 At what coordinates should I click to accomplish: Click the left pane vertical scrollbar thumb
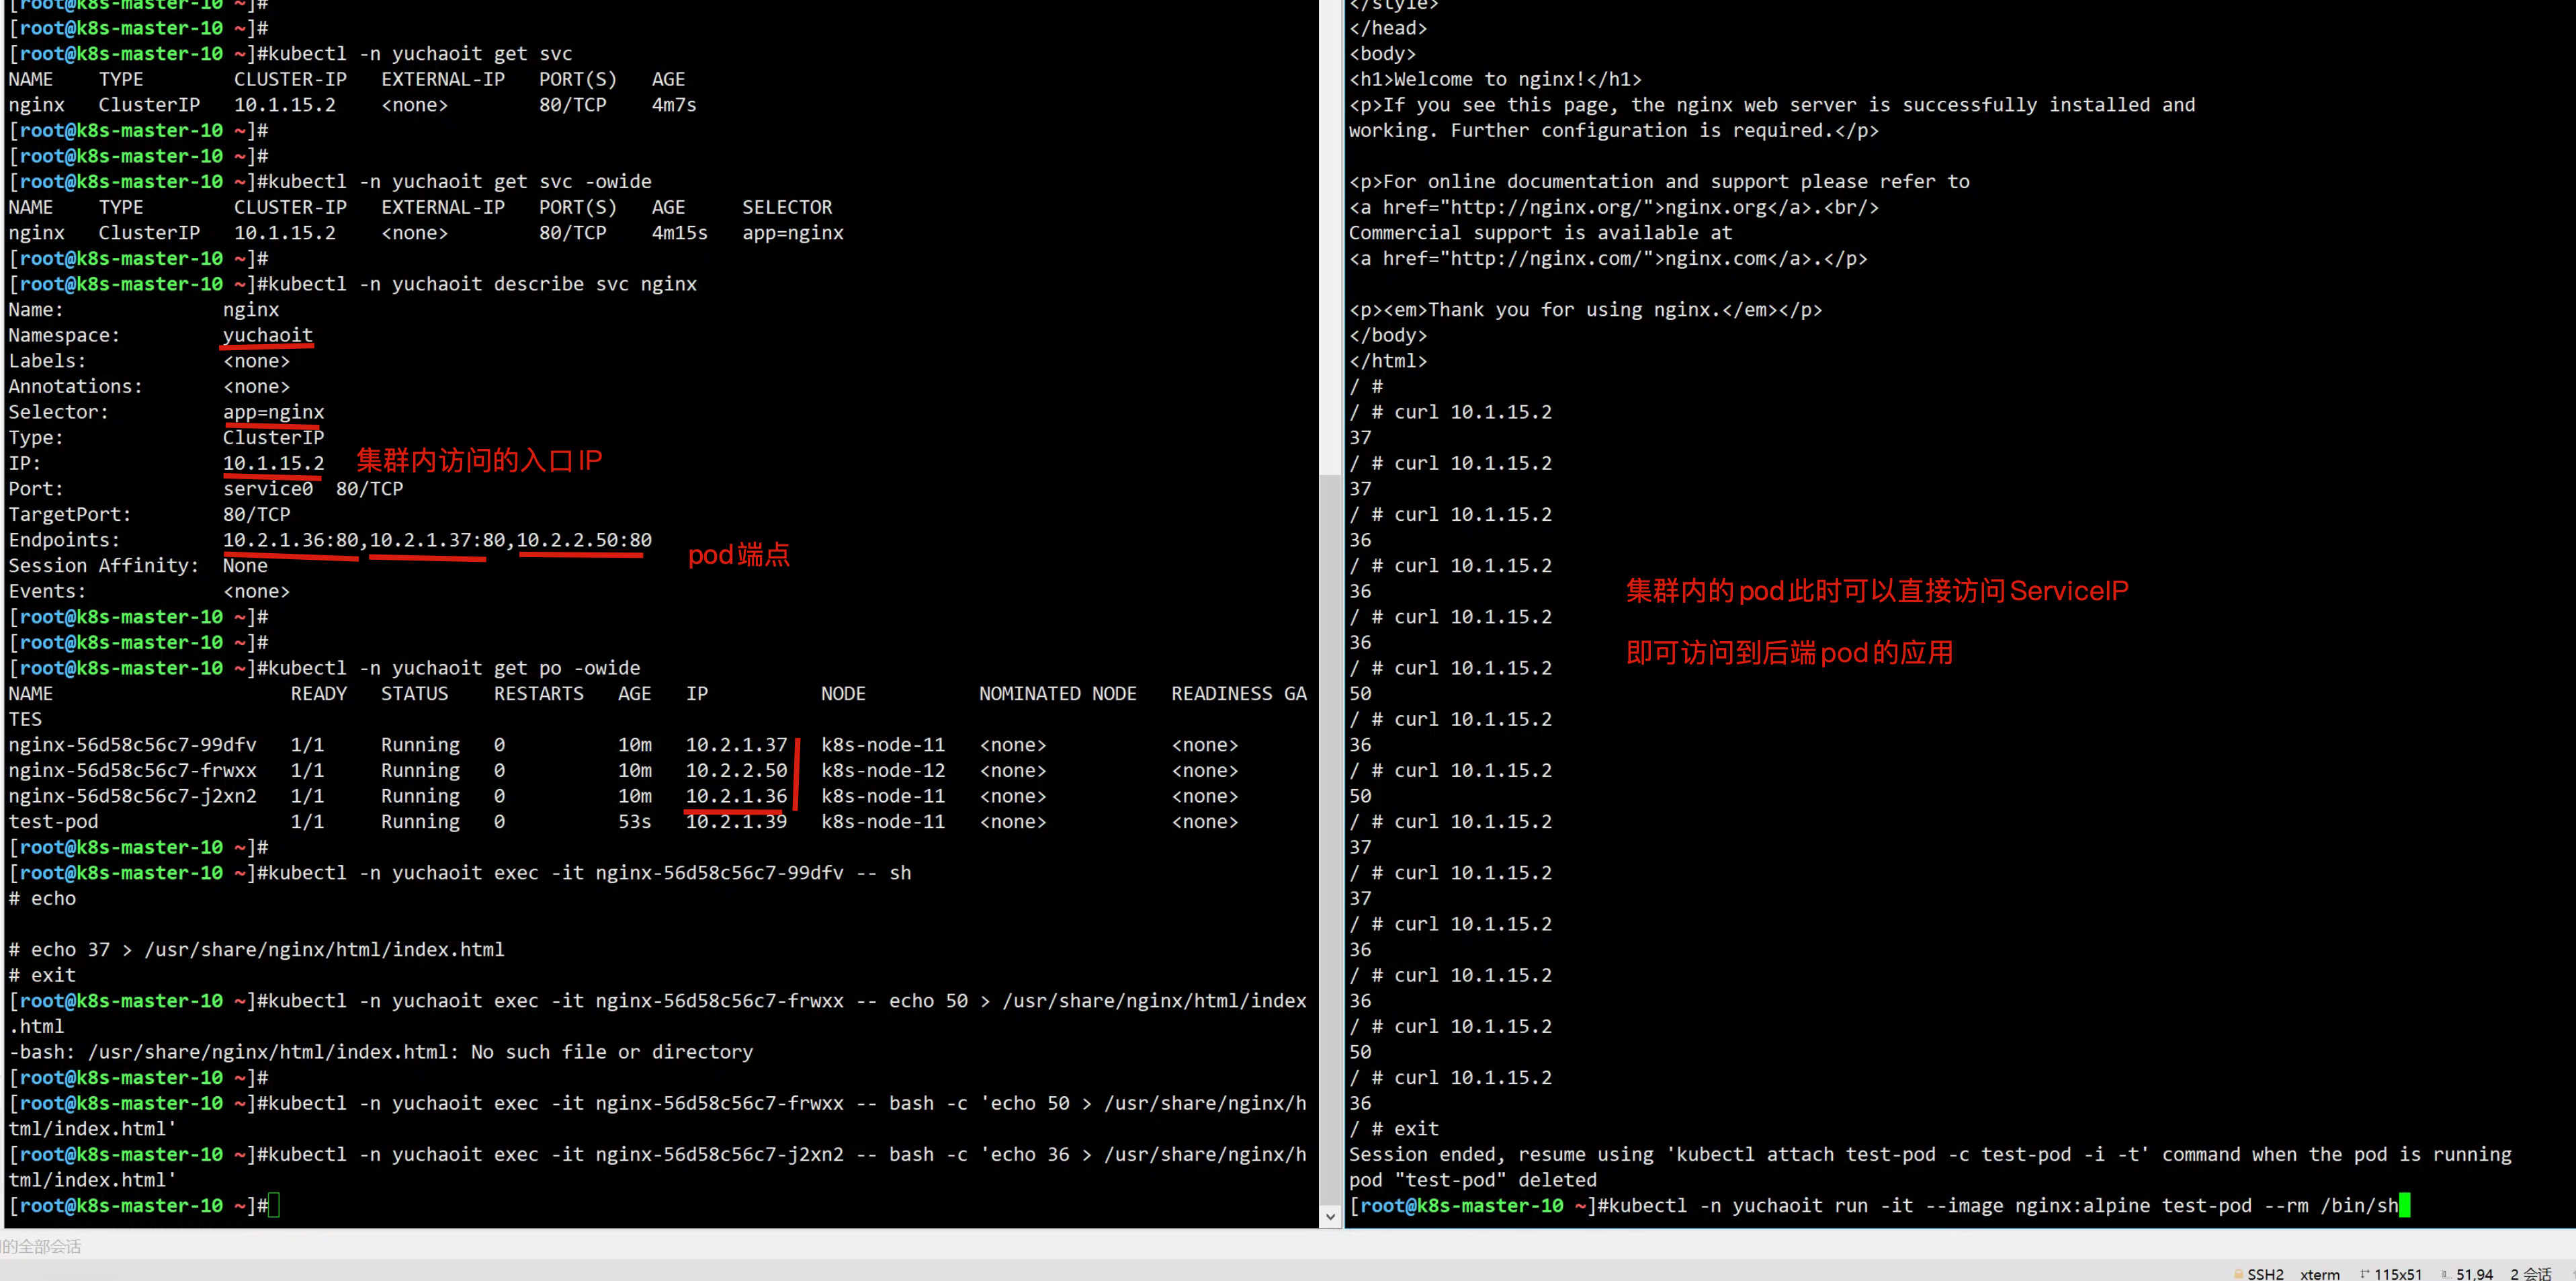point(1330,840)
